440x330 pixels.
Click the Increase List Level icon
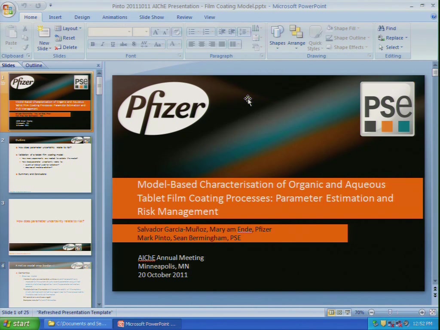point(232,32)
